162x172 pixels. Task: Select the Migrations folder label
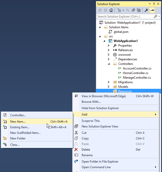tap(125, 82)
